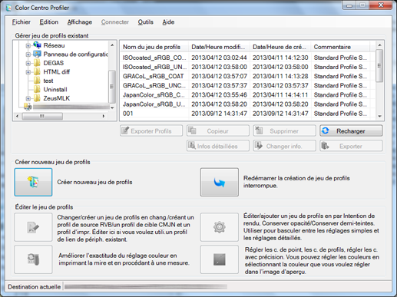Click the restart interrupted profile creation arrow button
Screen dimensions: 397x297
[220, 182]
